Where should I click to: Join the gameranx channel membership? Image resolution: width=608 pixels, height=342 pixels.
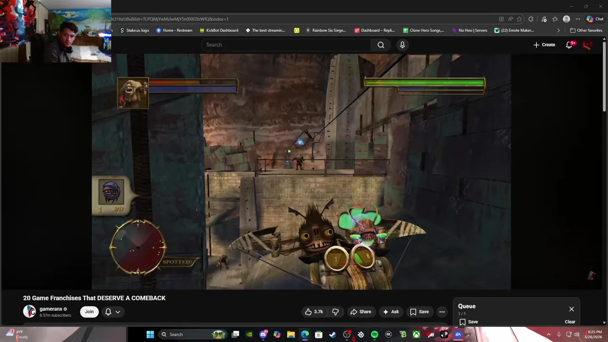(x=89, y=312)
